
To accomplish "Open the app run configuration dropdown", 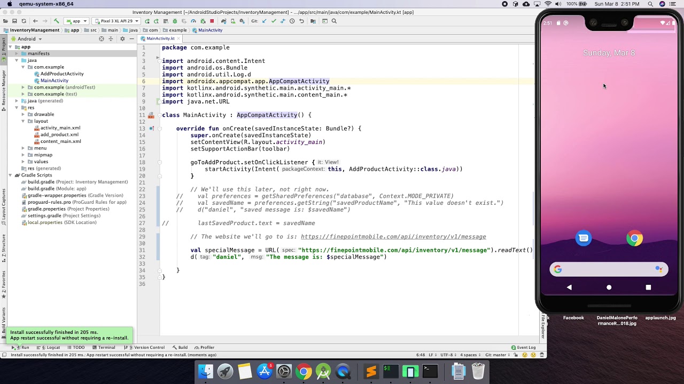I will (x=76, y=21).
